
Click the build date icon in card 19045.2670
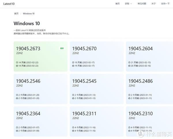click(73, 66)
